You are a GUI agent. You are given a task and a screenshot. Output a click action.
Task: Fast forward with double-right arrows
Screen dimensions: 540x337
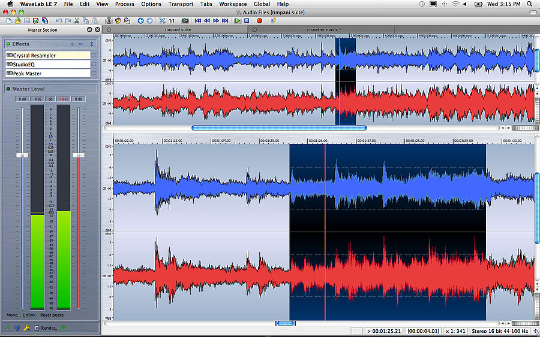(x=216, y=20)
